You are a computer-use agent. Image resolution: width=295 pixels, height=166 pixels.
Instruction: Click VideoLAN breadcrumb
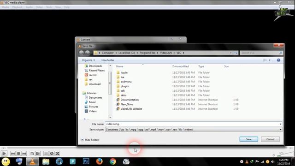point(166,53)
